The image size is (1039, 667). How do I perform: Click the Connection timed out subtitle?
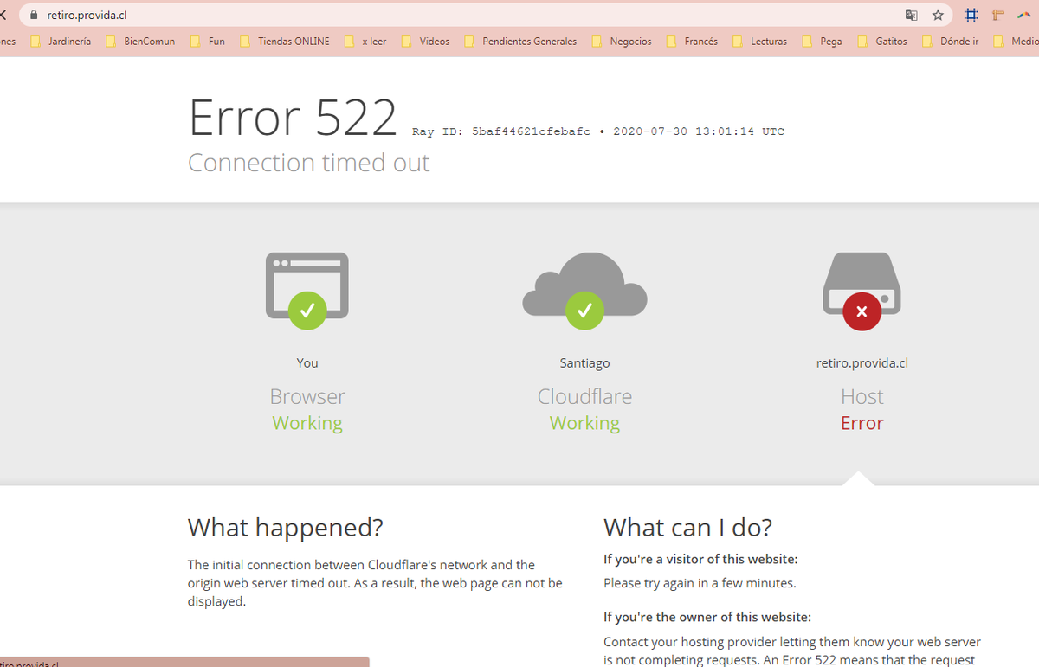(308, 163)
